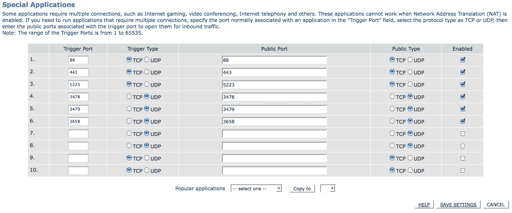Set row 8 public type to TCP
Screen dimensions: 512x213
point(392,146)
